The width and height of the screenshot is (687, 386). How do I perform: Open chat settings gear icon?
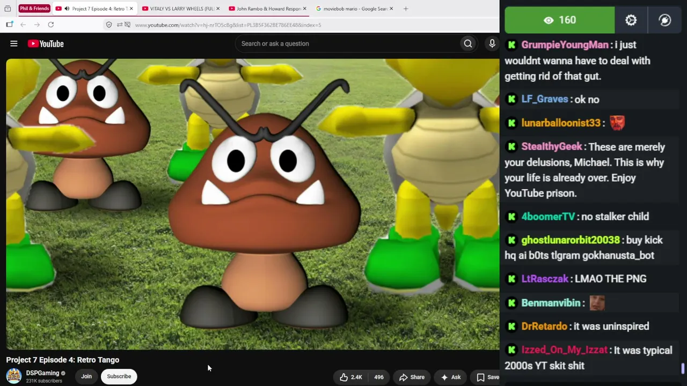coord(631,20)
